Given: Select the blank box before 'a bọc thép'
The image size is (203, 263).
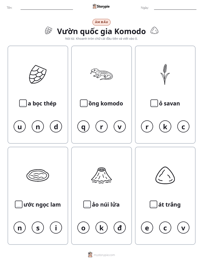Looking at the screenshot, I should point(23,103).
